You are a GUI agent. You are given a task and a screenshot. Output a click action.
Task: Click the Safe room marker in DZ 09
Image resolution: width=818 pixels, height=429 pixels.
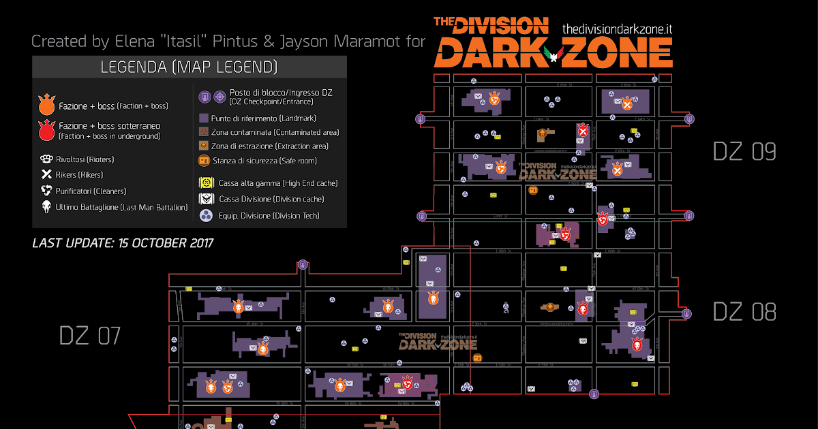pos(532,190)
